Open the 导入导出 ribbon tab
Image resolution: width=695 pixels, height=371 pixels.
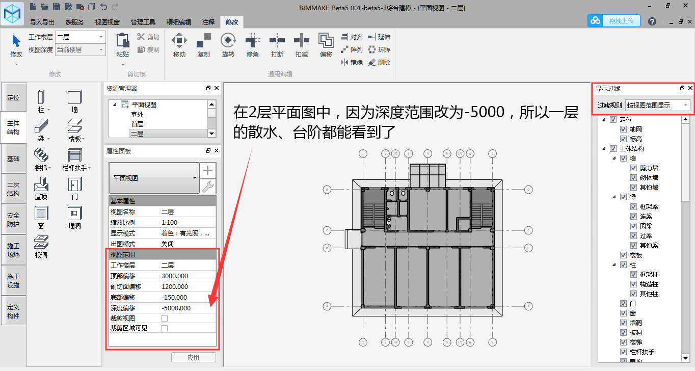42,22
